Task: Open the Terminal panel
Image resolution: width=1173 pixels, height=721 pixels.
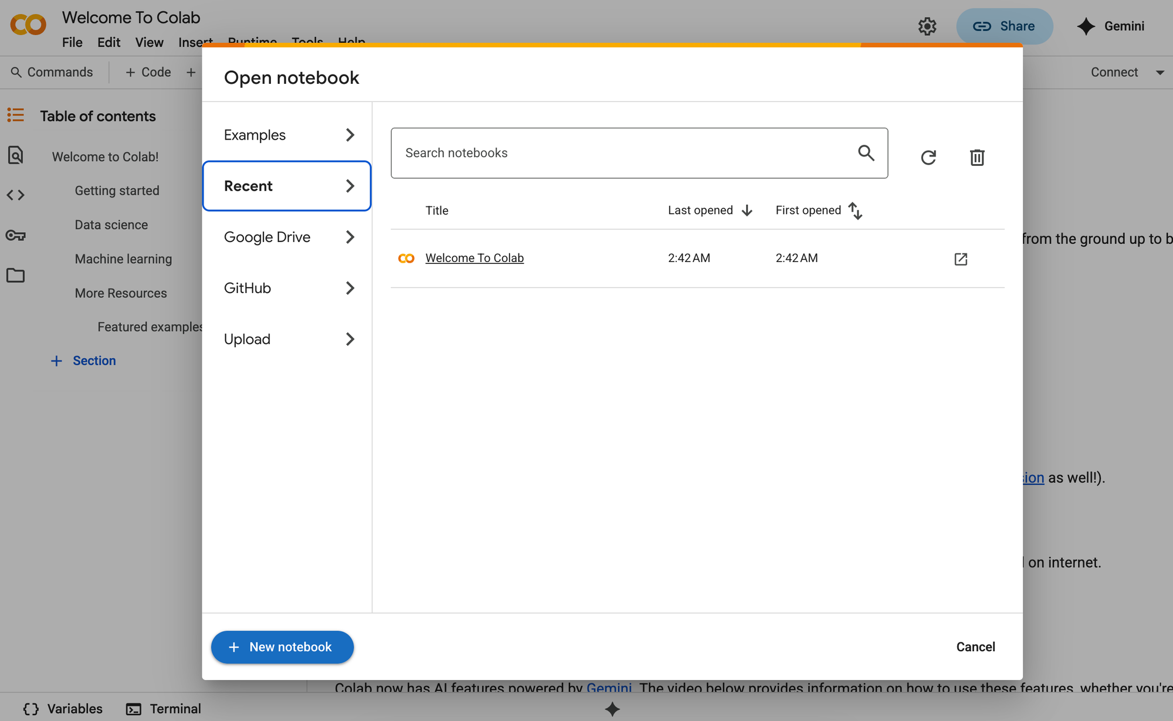Action: (x=164, y=709)
